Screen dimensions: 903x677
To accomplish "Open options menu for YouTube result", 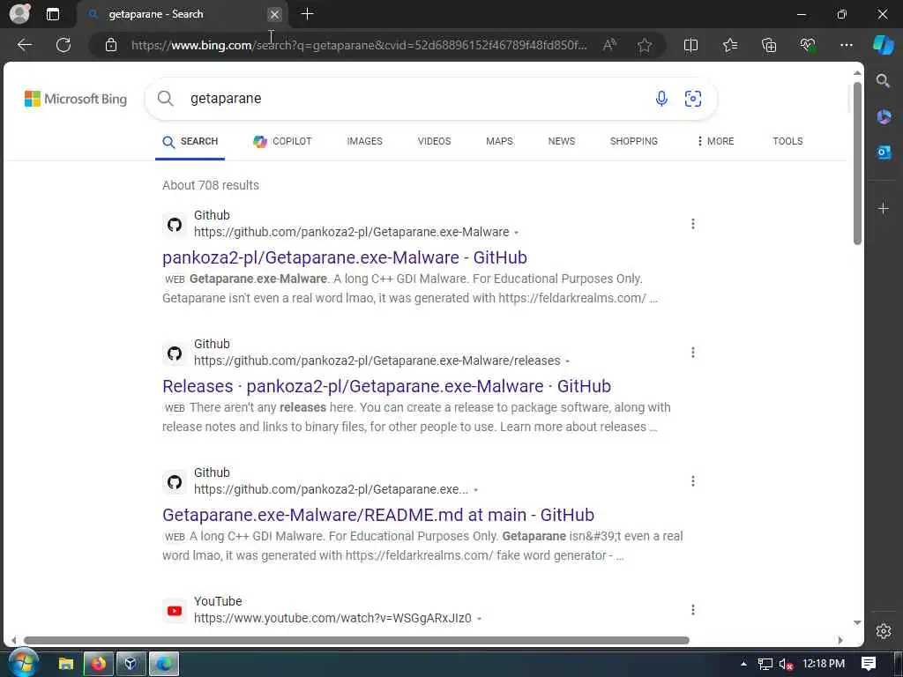I will 693,610.
